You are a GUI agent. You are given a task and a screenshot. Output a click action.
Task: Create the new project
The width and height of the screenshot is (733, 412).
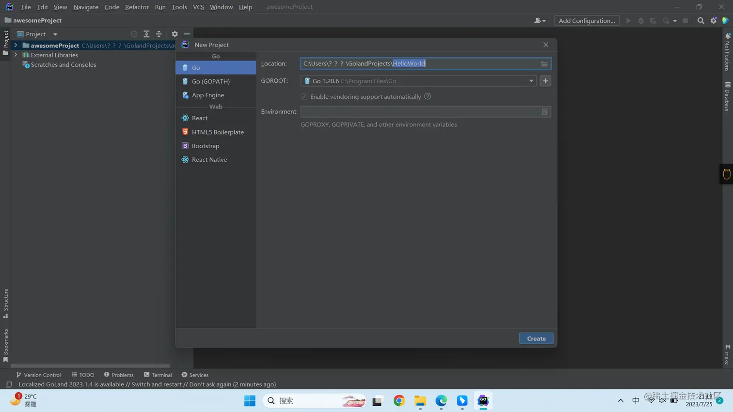click(536, 338)
